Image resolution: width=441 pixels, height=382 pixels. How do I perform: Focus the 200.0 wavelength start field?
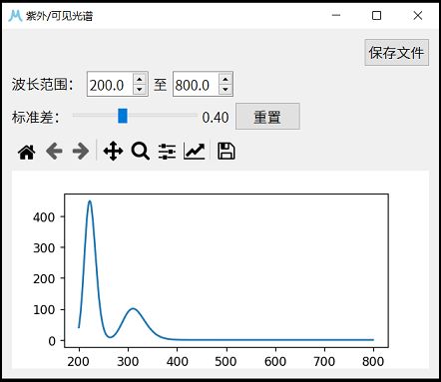pyautogui.click(x=111, y=85)
